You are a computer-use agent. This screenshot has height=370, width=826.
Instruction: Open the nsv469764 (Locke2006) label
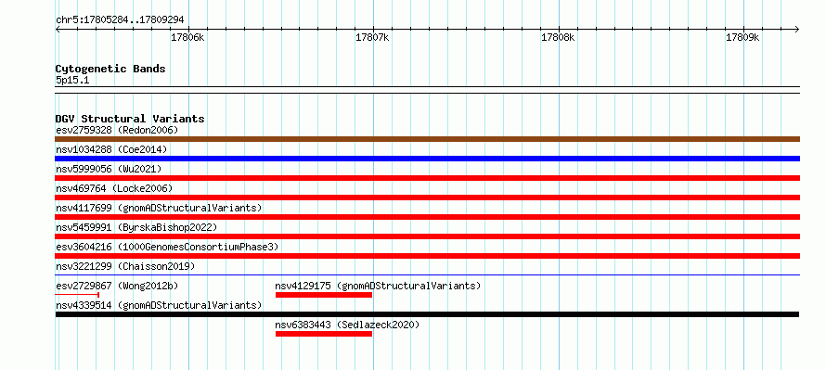[114, 188]
